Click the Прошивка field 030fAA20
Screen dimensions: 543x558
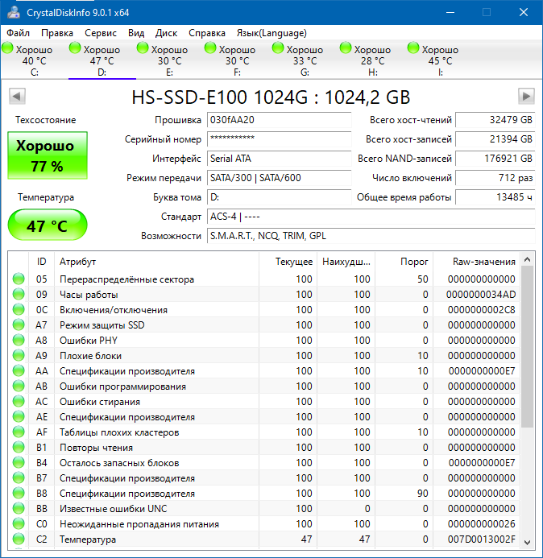[x=280, y=120]
